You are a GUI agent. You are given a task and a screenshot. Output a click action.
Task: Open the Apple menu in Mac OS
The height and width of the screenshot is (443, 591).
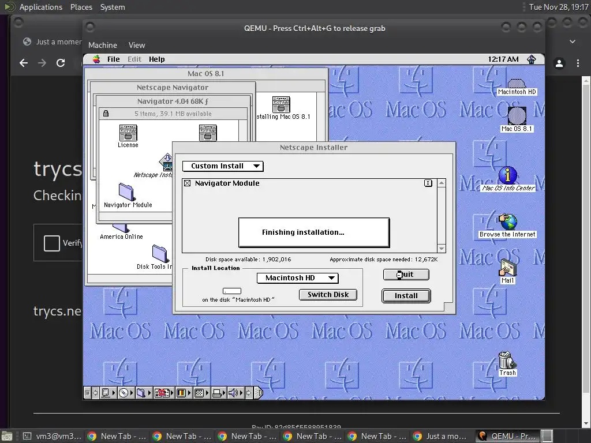[96, 59]
